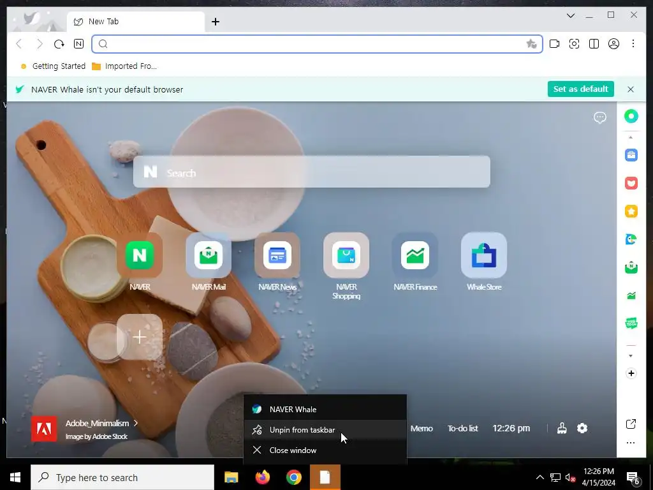Open new tab settings gear

pyautogui.click(x=582, y=428)
